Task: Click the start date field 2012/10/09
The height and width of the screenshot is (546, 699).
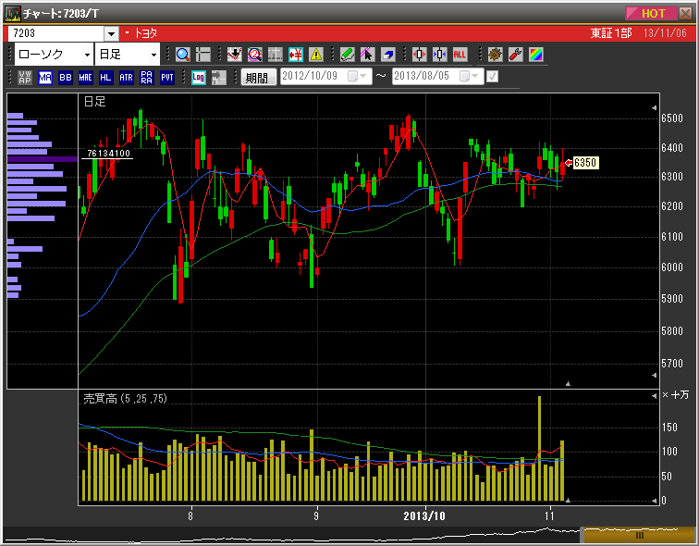Action: point(313,77)
